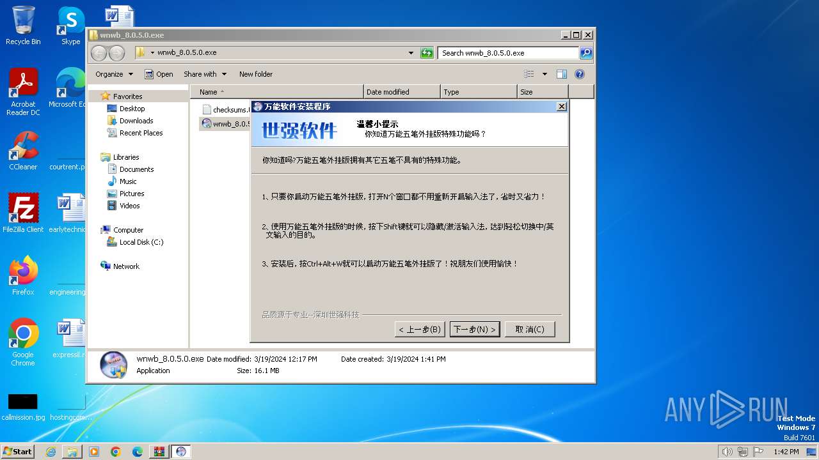Open Acrobat Reader DC desktop shortcut

tap(23, 92)
